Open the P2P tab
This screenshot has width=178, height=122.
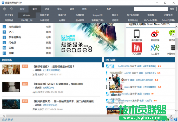pos(109,9)
